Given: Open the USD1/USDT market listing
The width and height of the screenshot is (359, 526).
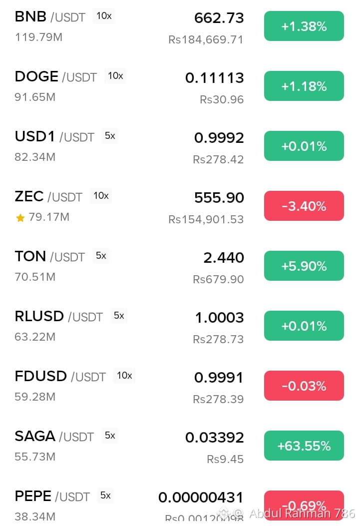Looking at the screenshot, I should (179, 146).
